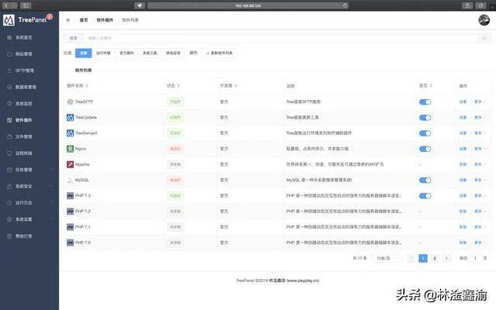
Task: Click the TreeServant plugin icon
Action: [x=70, y=133]
